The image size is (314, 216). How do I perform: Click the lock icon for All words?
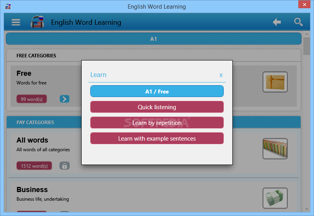point(64,166)
